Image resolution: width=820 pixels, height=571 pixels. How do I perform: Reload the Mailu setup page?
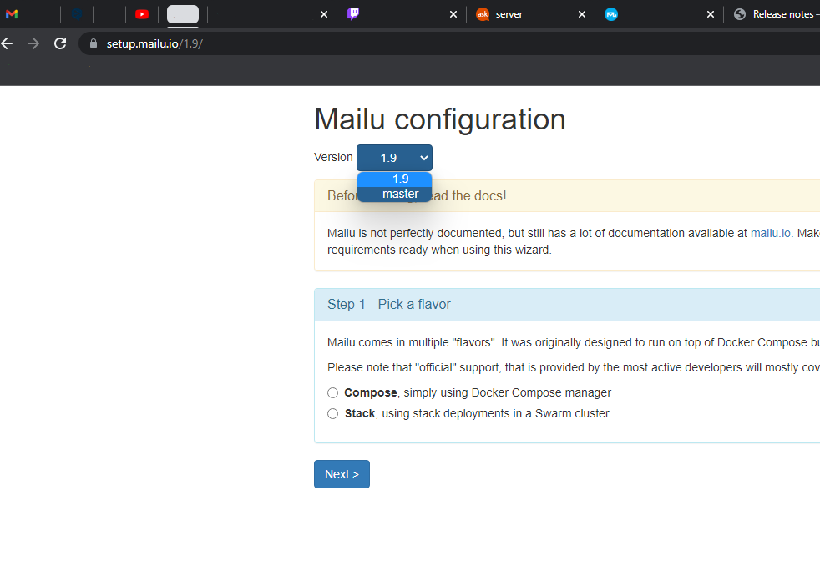coord(59,43)
